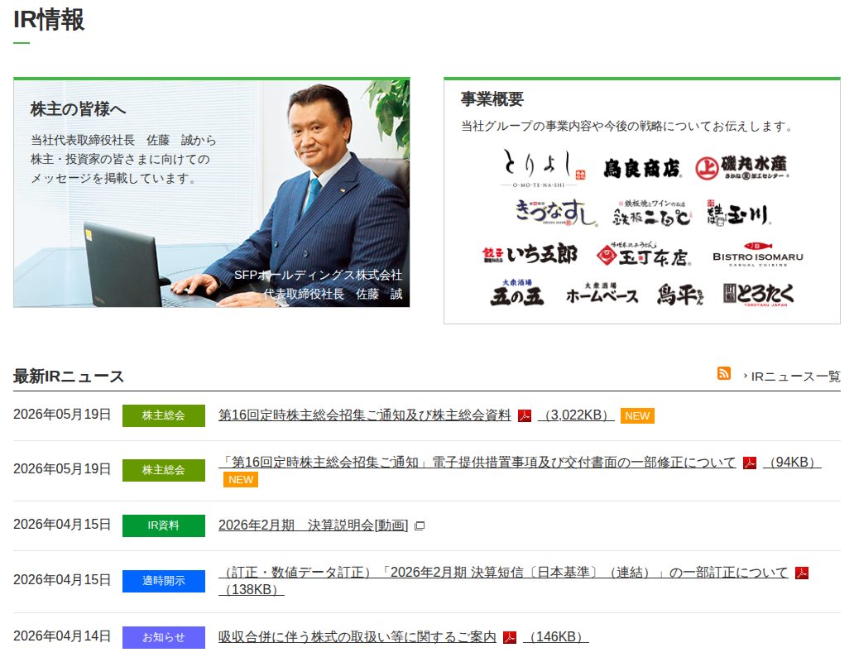Click PDF icon beside the 146KB file size
This screenshot has height=662, width=854.
[x=510, y=637]
